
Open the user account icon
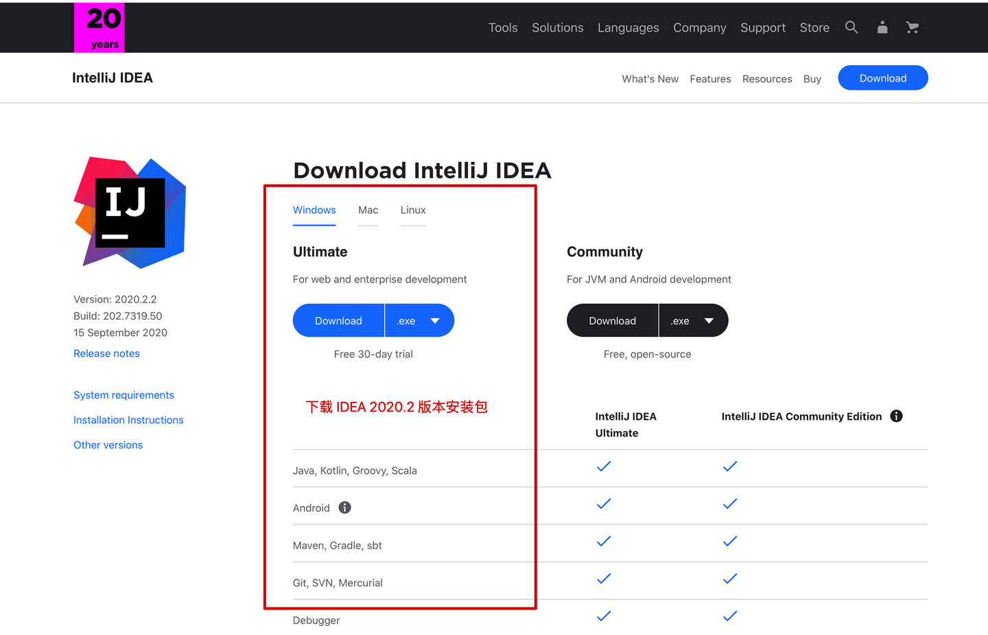point(882,27)
